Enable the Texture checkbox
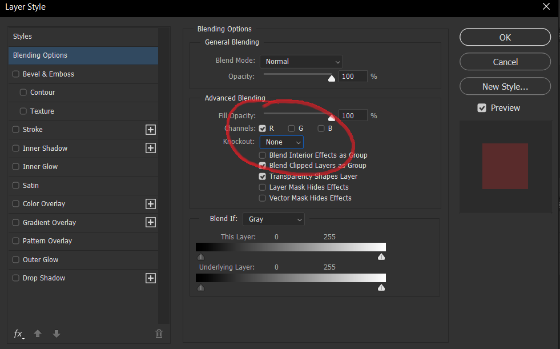The width and height of the screenshot is (560, 349). point(23,111)
